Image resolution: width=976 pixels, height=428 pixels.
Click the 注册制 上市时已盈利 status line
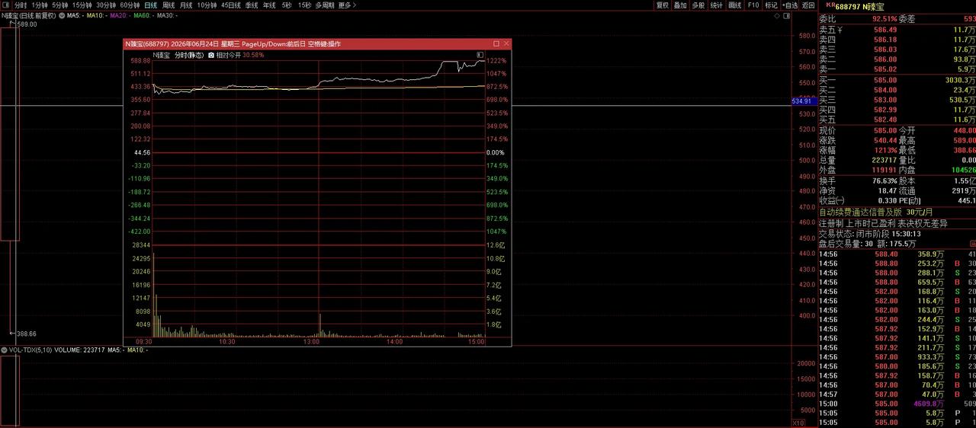[883, 223]
